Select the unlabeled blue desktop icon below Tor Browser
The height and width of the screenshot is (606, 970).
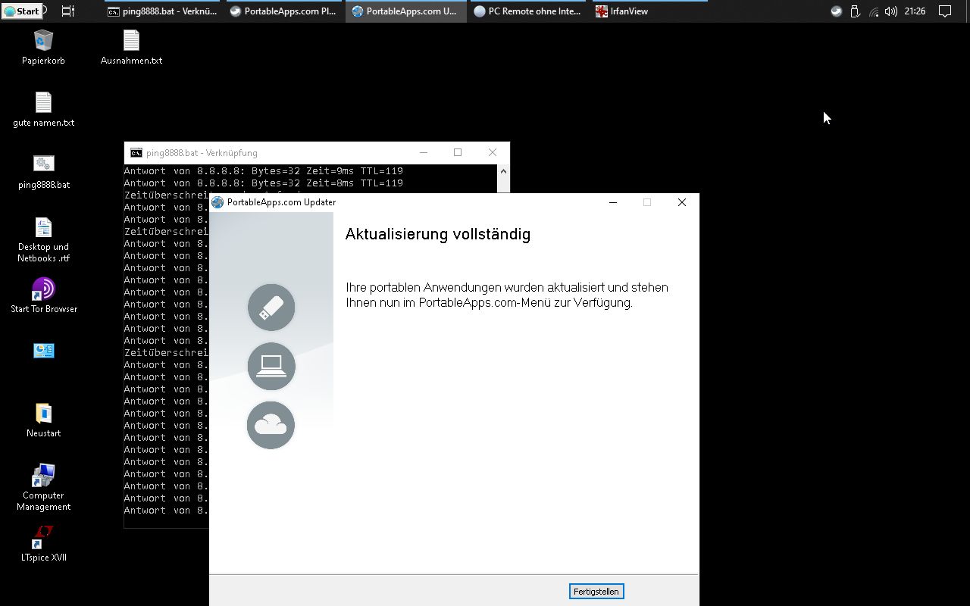coord(43,351)
